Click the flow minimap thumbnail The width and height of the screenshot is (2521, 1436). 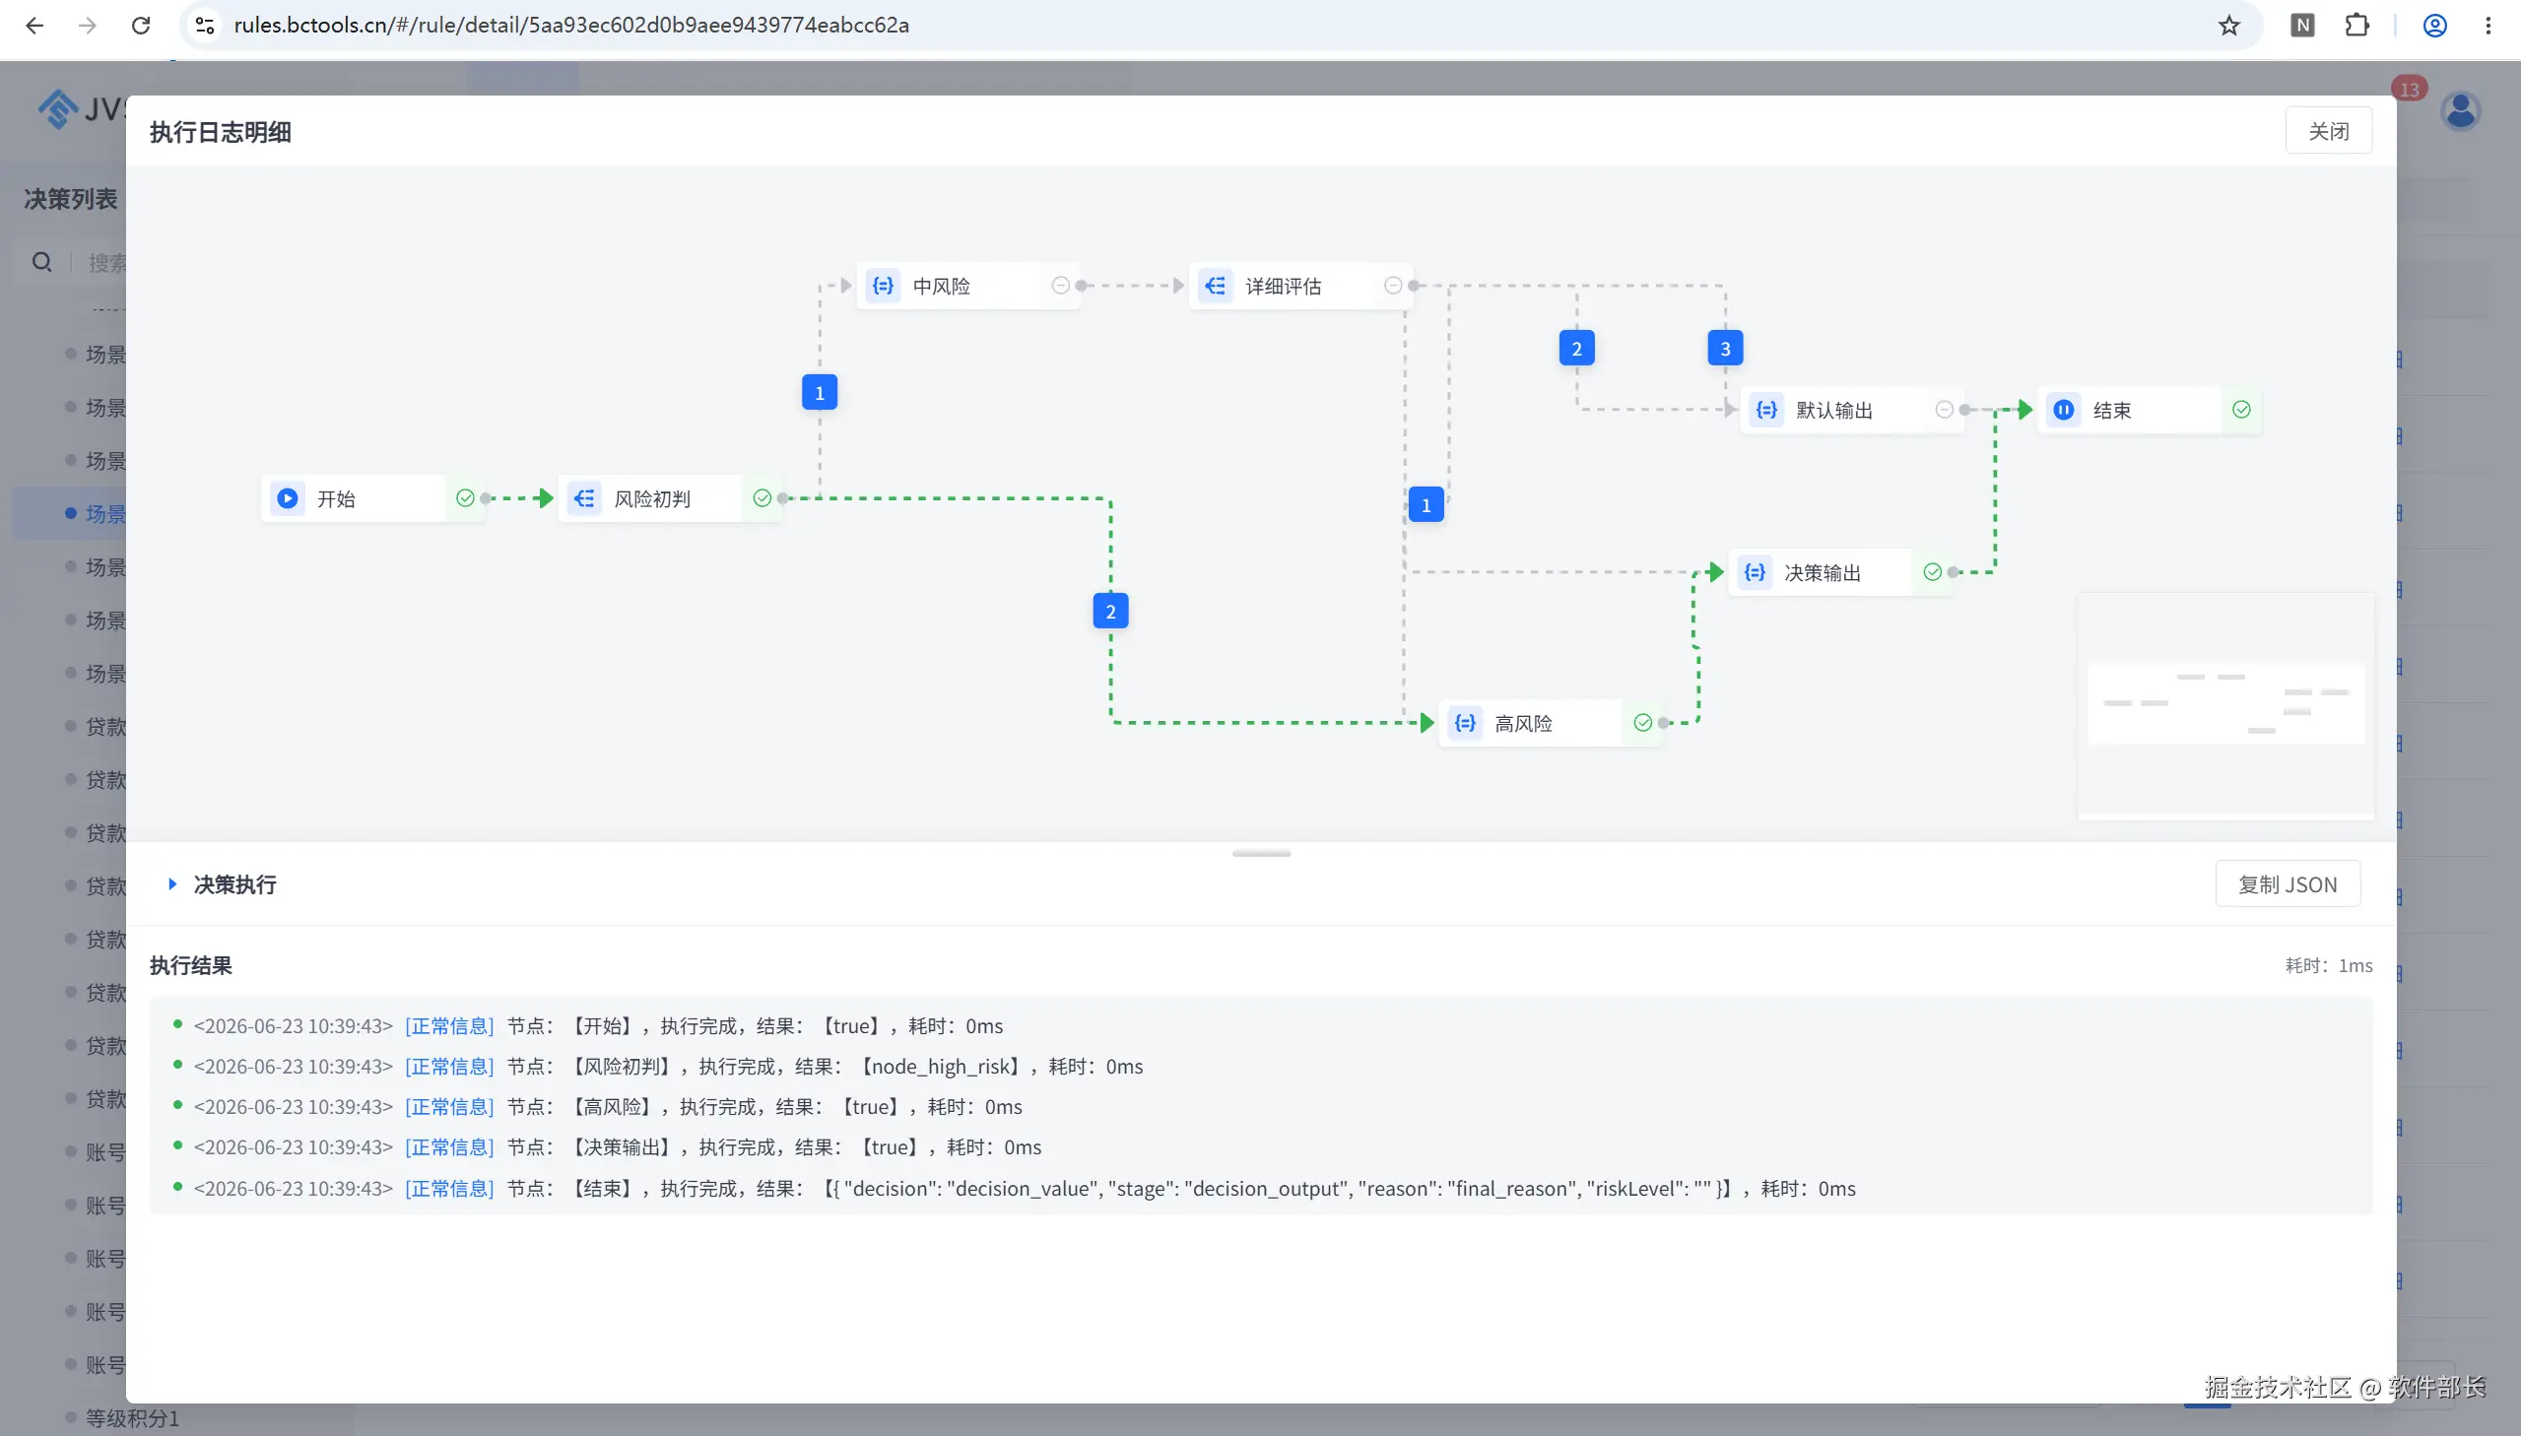[x=2225, y=705]
